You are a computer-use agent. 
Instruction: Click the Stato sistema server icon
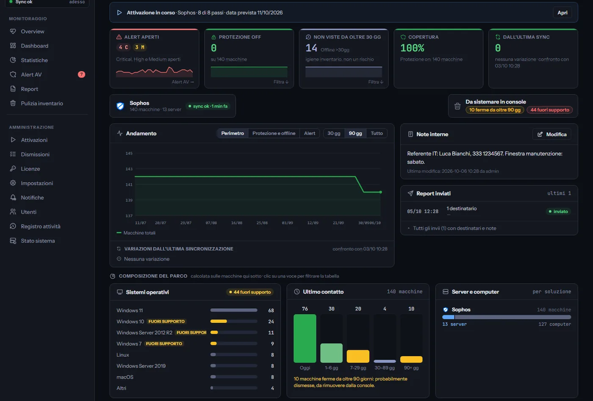[13, 241]
